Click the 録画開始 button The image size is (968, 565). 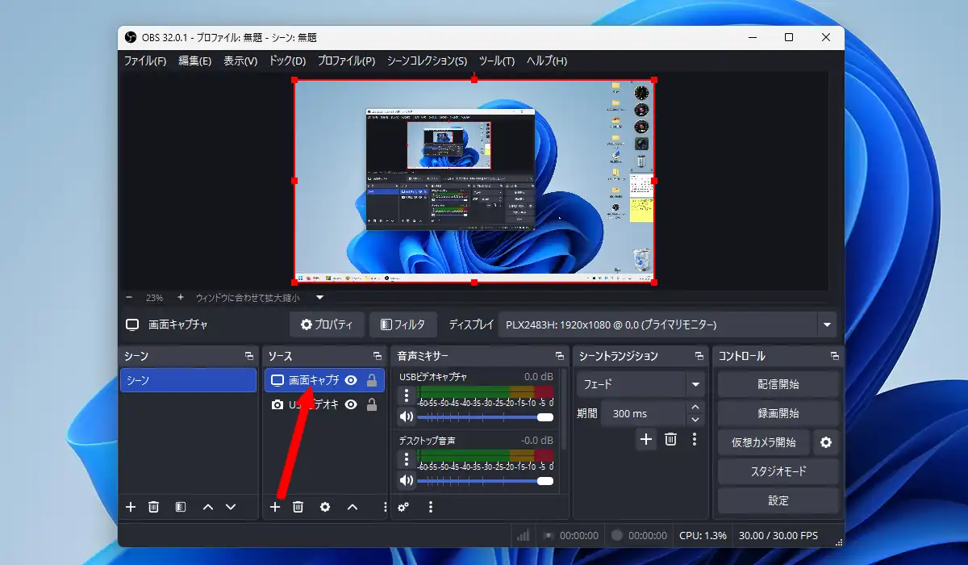pyautogui.click(x=778, y=413)
